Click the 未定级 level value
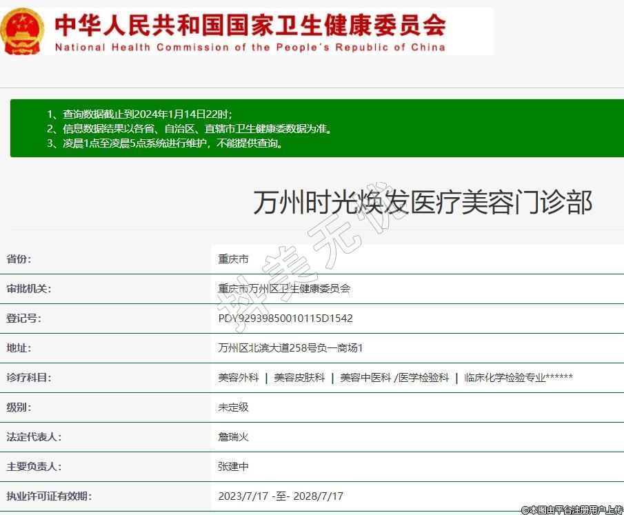 coord(233,407)
